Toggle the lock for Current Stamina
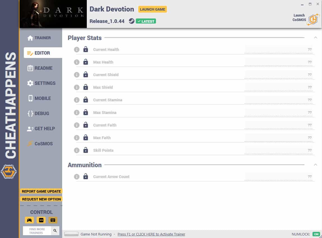 pos(86,100)
